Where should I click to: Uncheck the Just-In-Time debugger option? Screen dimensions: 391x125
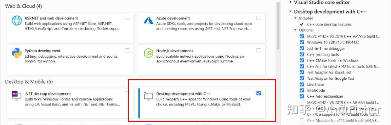click(x=302, y=48)
